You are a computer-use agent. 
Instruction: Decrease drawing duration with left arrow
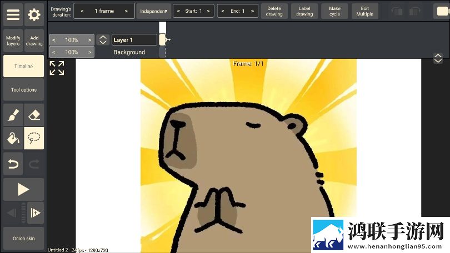coord(82,11)
